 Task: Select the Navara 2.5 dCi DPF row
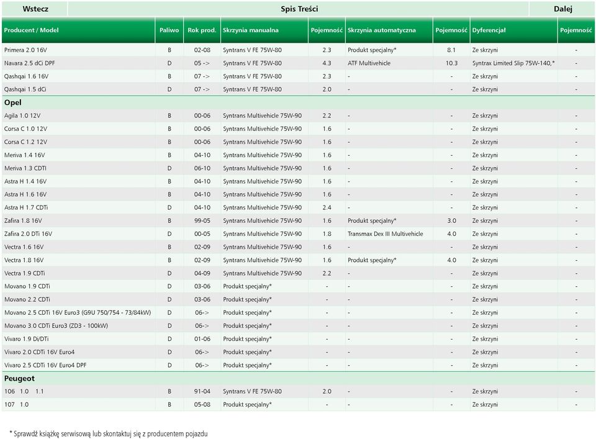coord(299,63)
